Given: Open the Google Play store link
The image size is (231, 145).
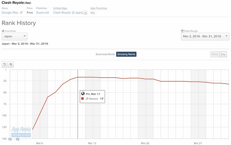Looking at the screenshot, I should point(10,13).
